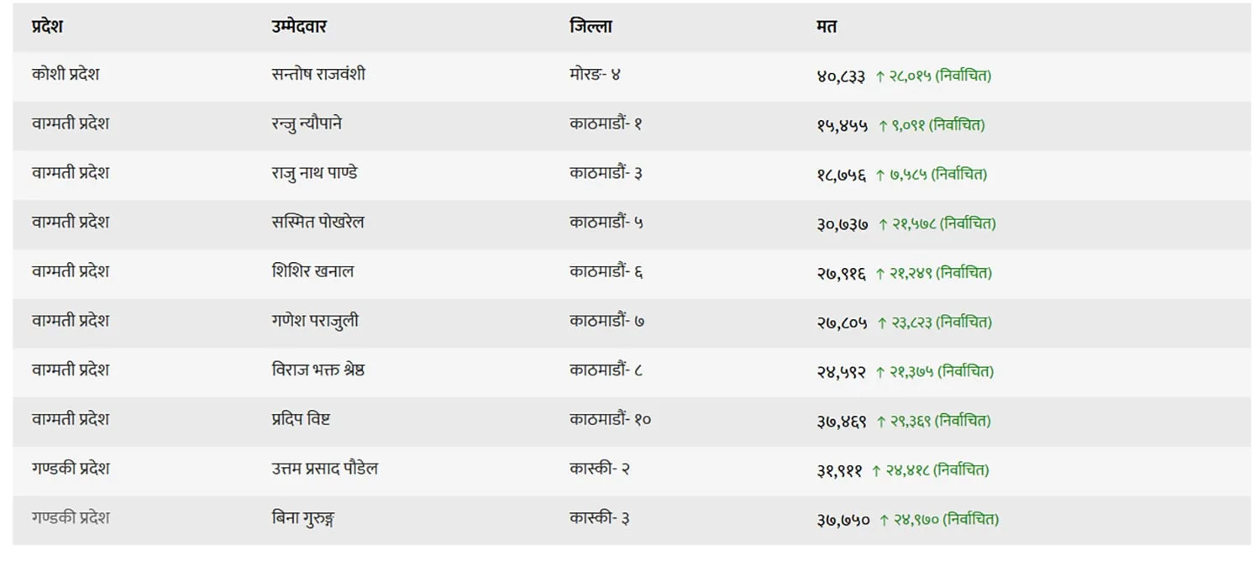Select the up arrow in गणेश पराजुली's row
Viewport: 1260px width, 561px height.
(882, 322)
